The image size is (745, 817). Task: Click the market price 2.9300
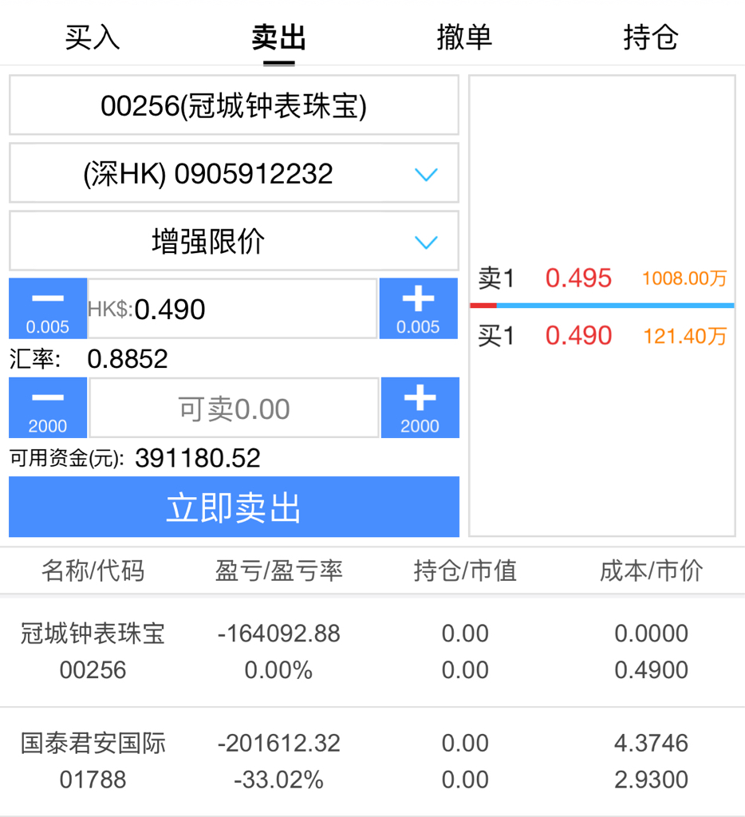pyautogui.click(x=651, y=780)
